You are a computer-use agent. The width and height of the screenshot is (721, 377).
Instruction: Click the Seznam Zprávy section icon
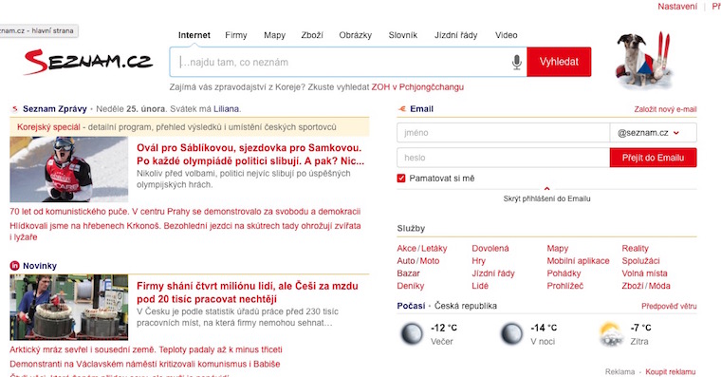[15, 109]
